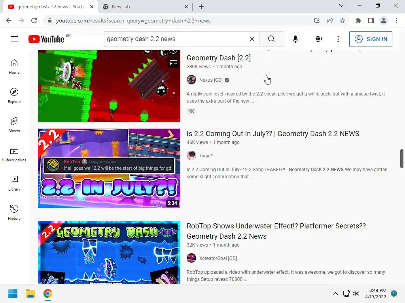Screen dimensions: 405x303
Task: Open the tab search dropdown chevron
Action: 341,6
